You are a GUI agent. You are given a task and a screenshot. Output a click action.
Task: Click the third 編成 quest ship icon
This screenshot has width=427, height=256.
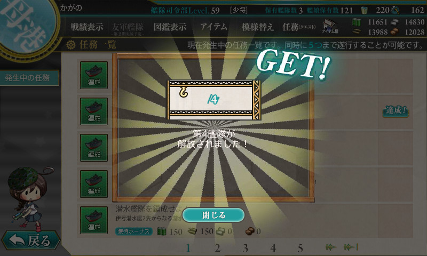pyautogui.click(x=94, y=147)
